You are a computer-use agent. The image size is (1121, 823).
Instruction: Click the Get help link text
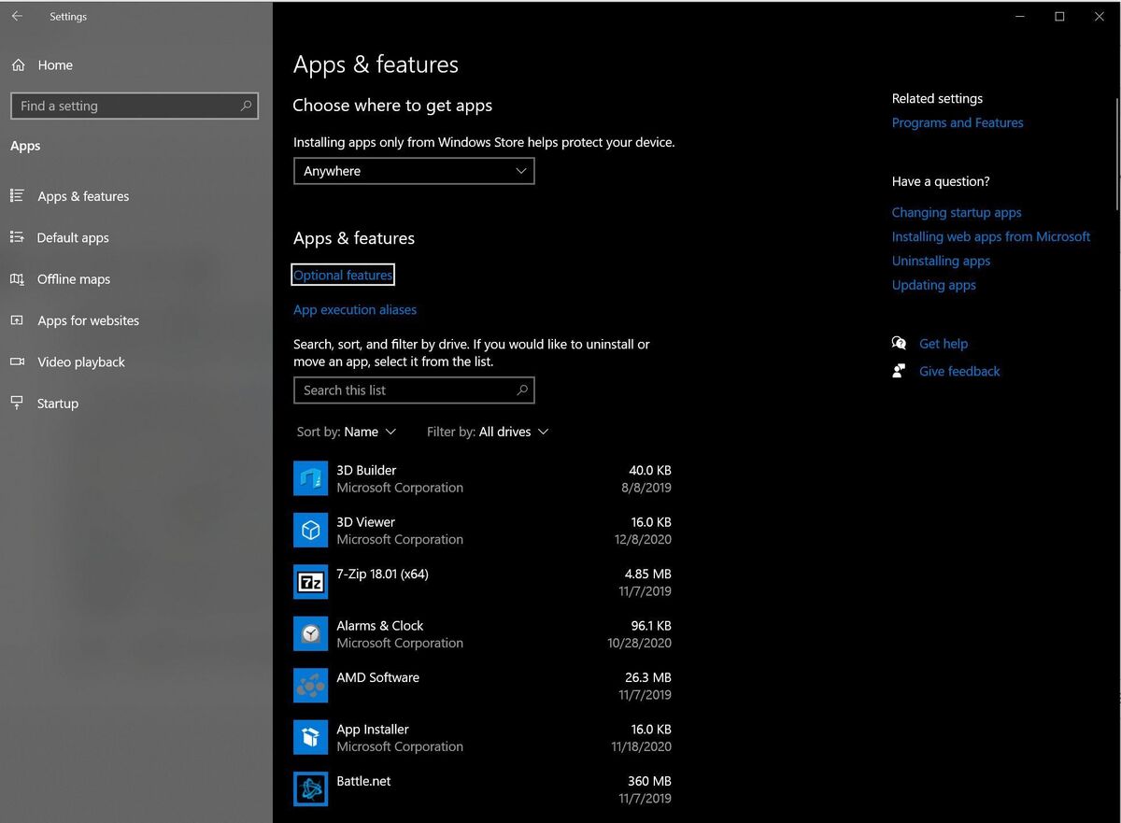point(944,343)
